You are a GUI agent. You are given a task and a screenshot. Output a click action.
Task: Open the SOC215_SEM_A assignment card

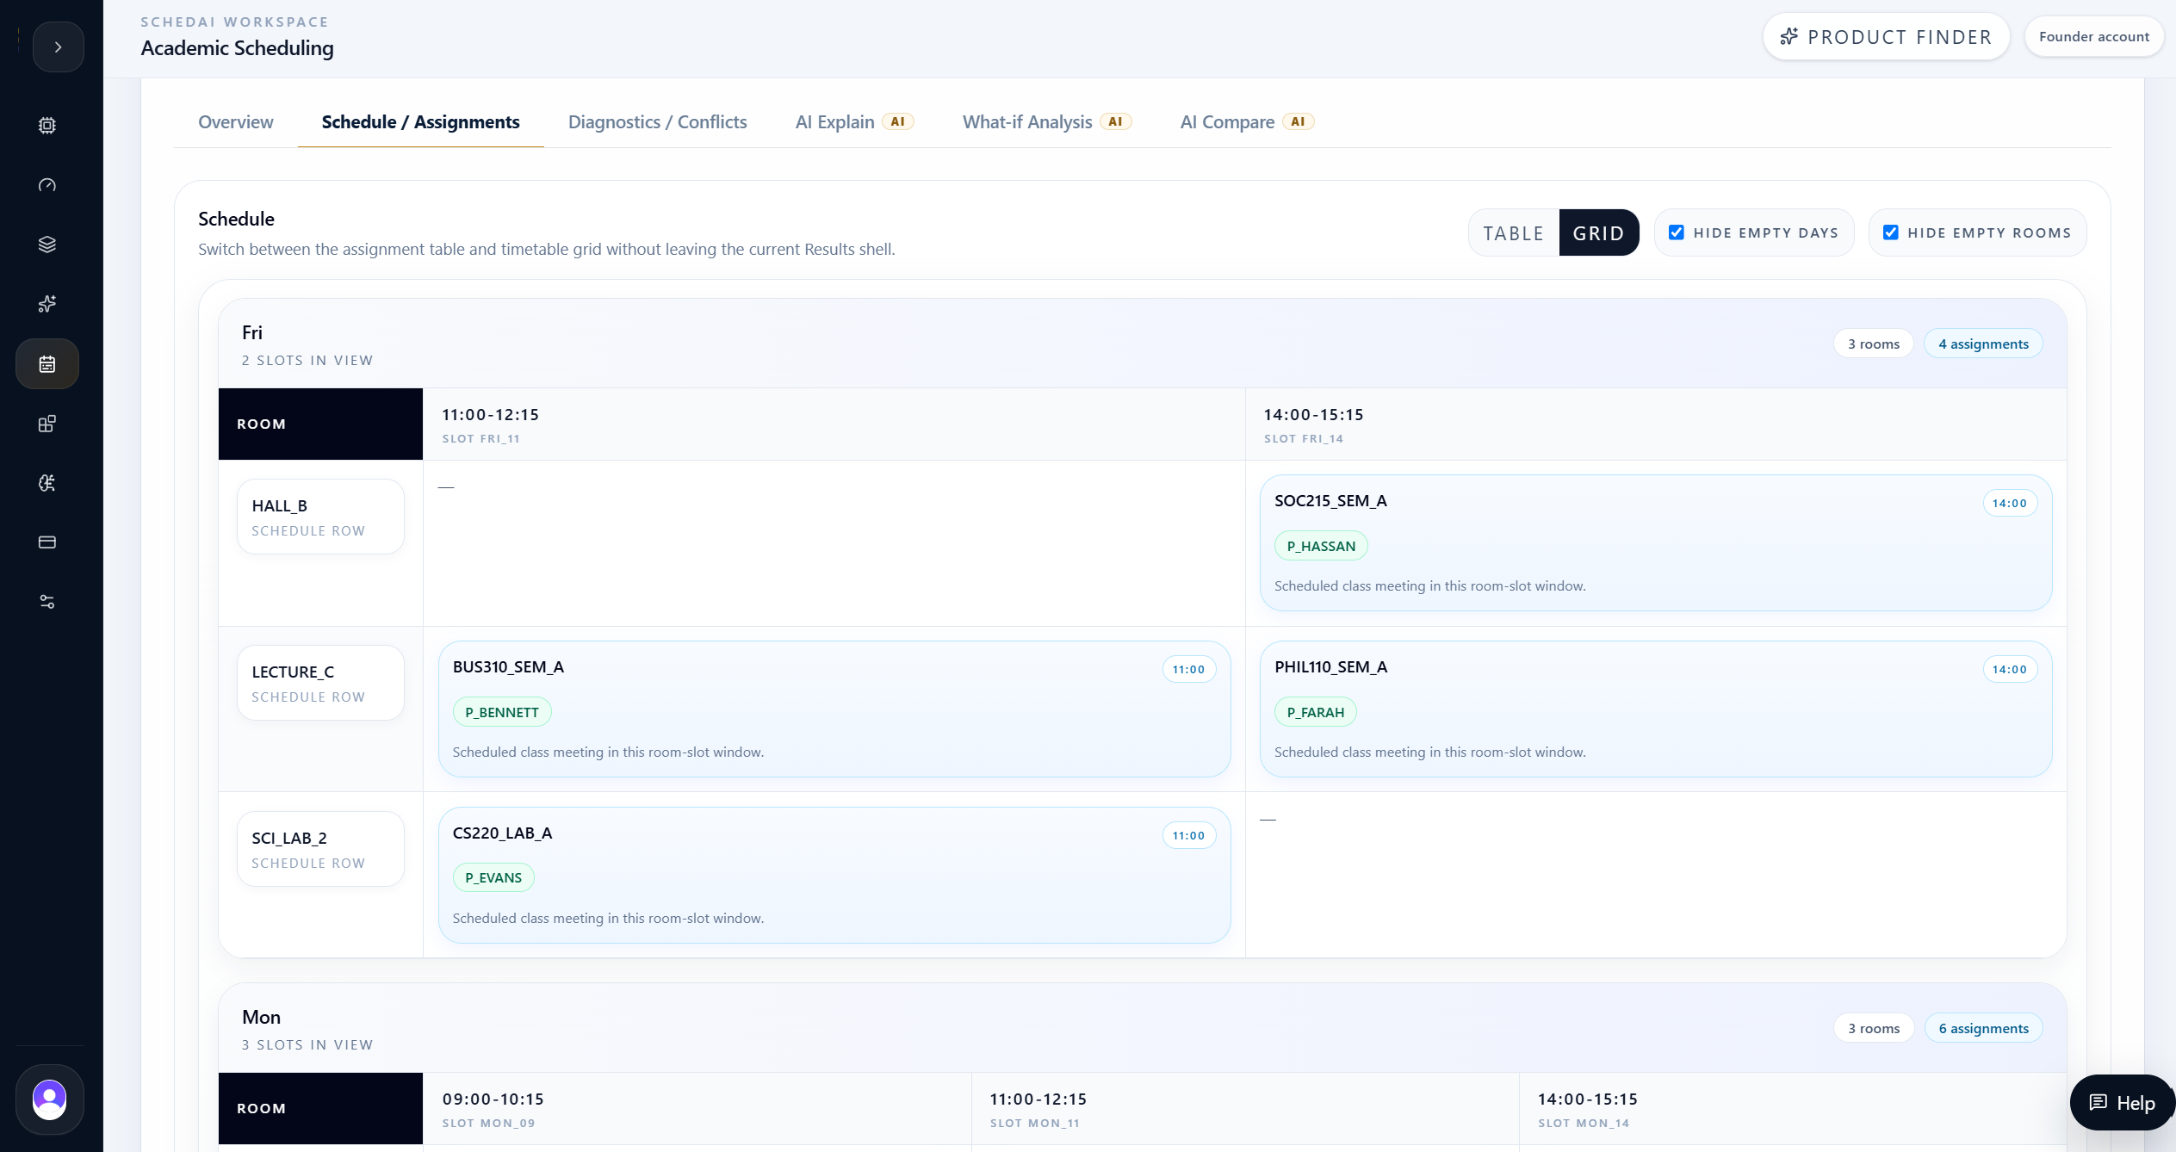point(1656,543)
